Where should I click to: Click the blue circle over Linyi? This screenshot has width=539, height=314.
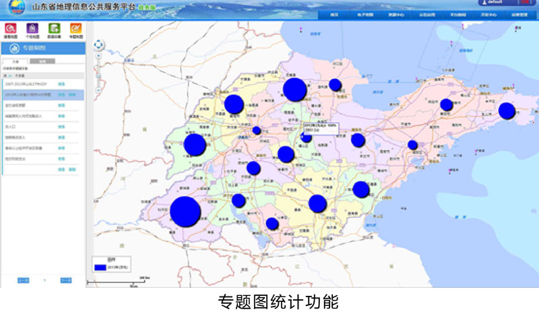pos(317,203)
